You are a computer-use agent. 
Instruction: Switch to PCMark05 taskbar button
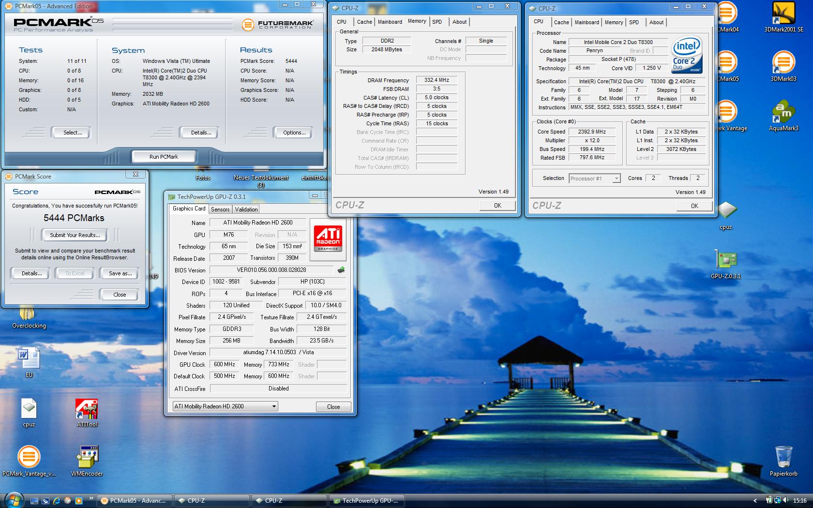[x=135, y=501]
